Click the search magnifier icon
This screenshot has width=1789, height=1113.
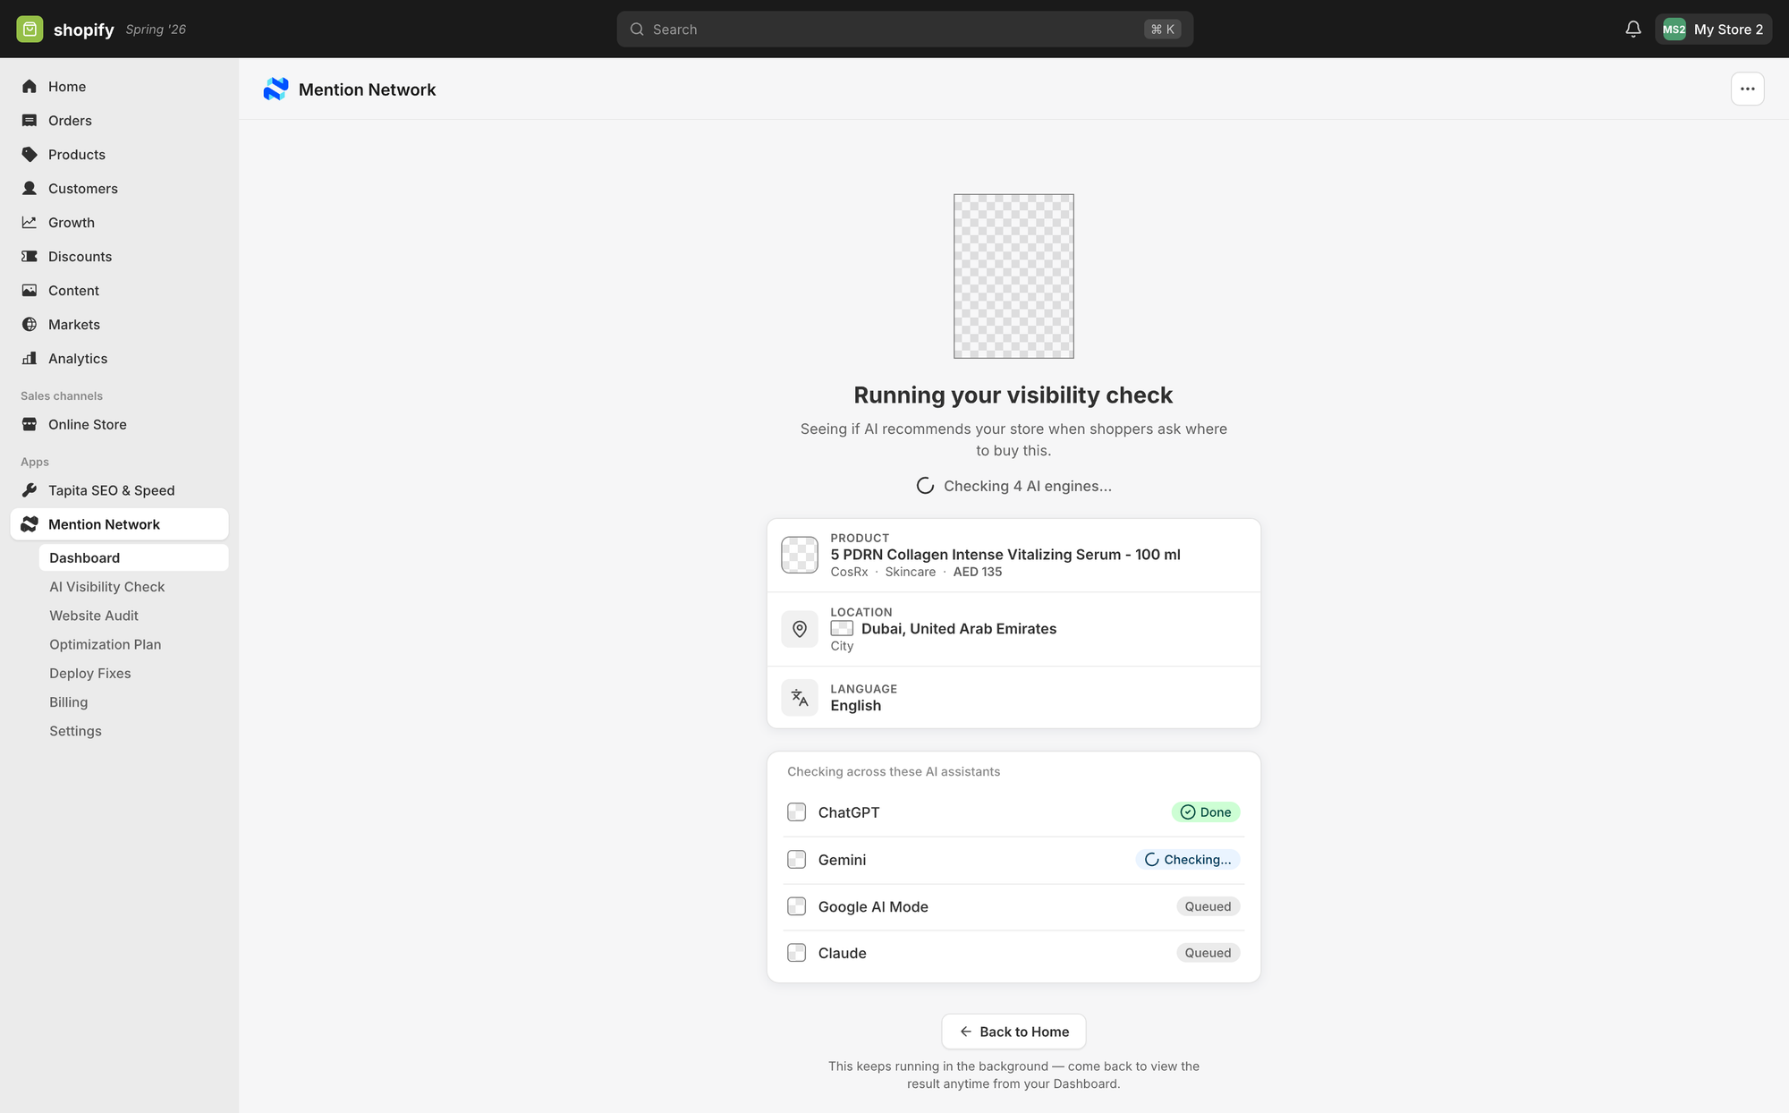coord(637,30)
